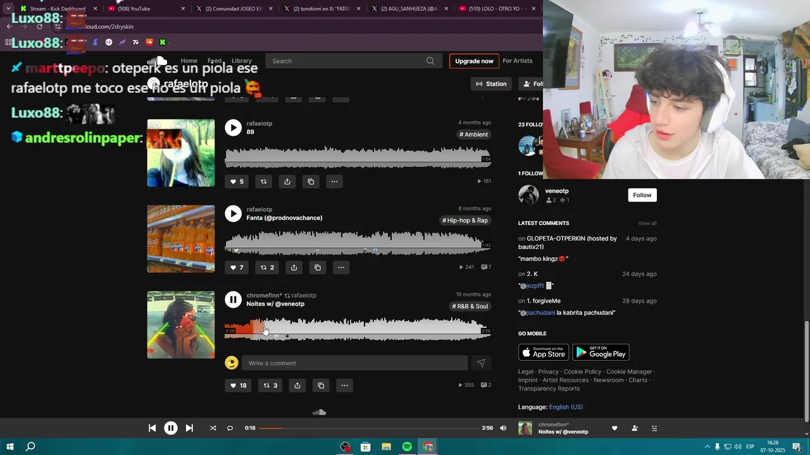Start the Station for this profile
The height and width of the screenshot is (455, 810).
point(491,83)
